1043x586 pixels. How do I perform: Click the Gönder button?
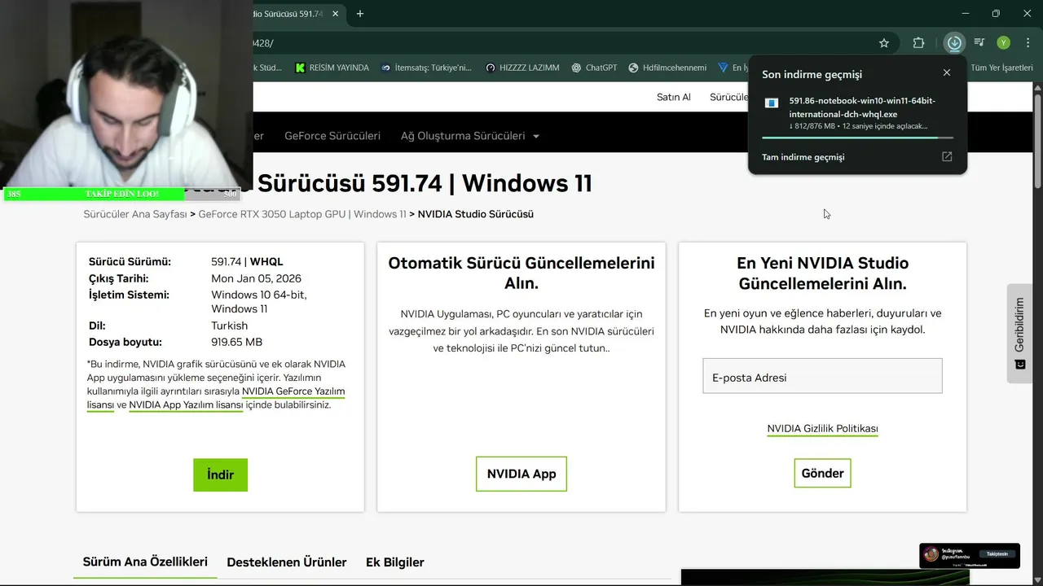(x=822, y=473)
